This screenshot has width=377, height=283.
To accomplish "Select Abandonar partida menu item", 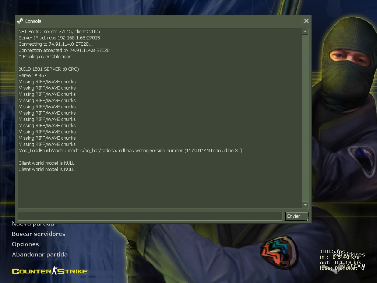I will 40,255.
